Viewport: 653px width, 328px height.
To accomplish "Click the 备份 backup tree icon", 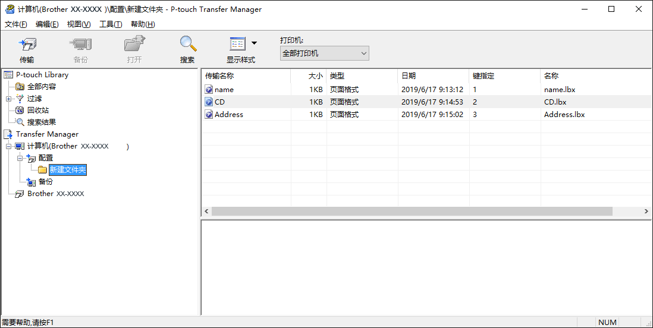I will pyautogui.click(x=32, y=182).
